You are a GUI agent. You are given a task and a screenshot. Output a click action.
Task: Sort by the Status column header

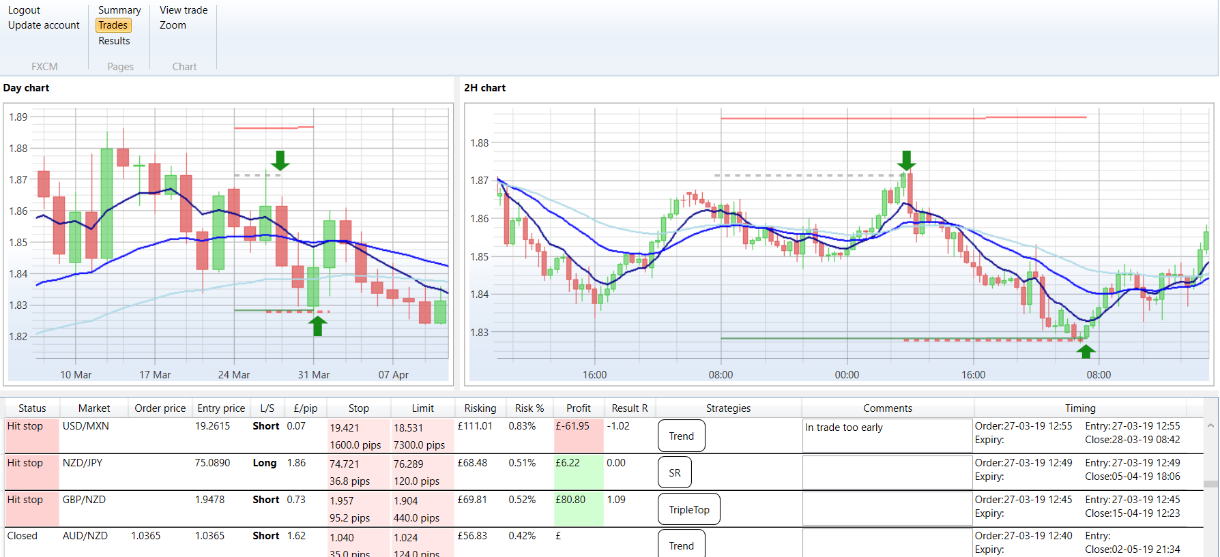(32, 408)
